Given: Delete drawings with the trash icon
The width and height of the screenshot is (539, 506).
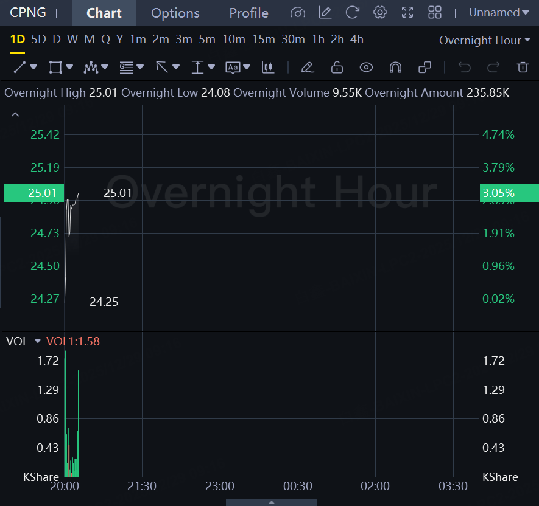Looking at the screenshot, I should click(522, 67).
